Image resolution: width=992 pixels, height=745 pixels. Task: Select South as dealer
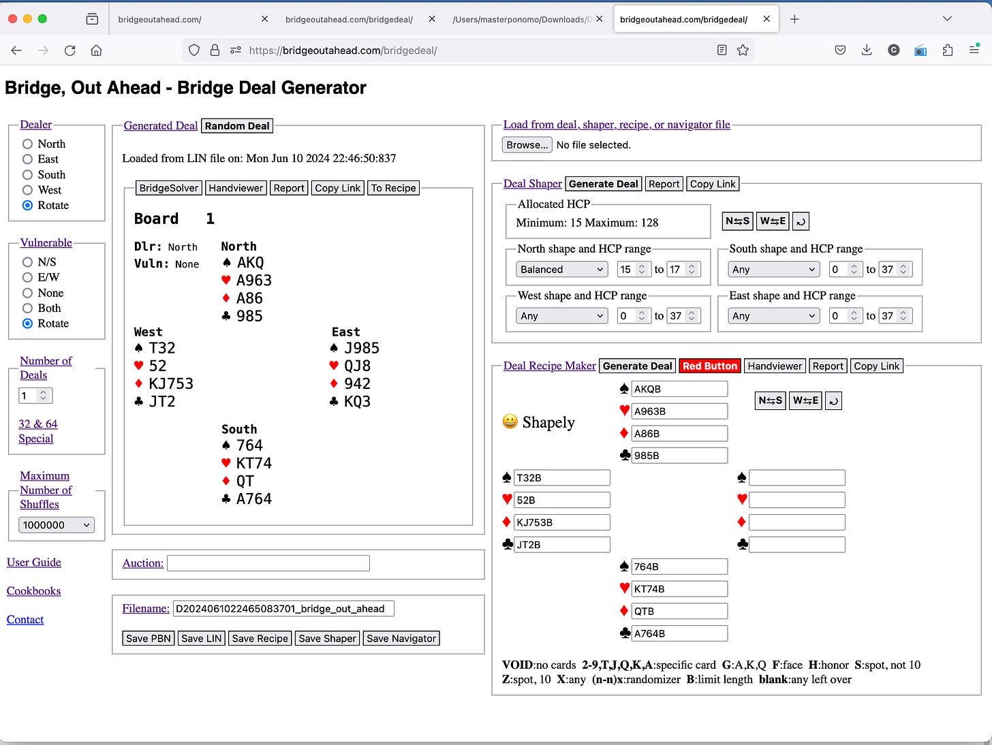[27, 174]
